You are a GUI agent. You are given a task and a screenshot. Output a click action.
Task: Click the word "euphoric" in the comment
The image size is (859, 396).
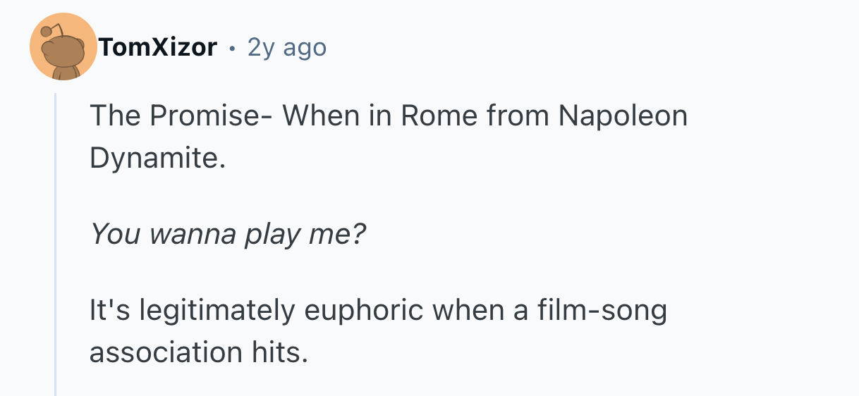tap(364, 311)
